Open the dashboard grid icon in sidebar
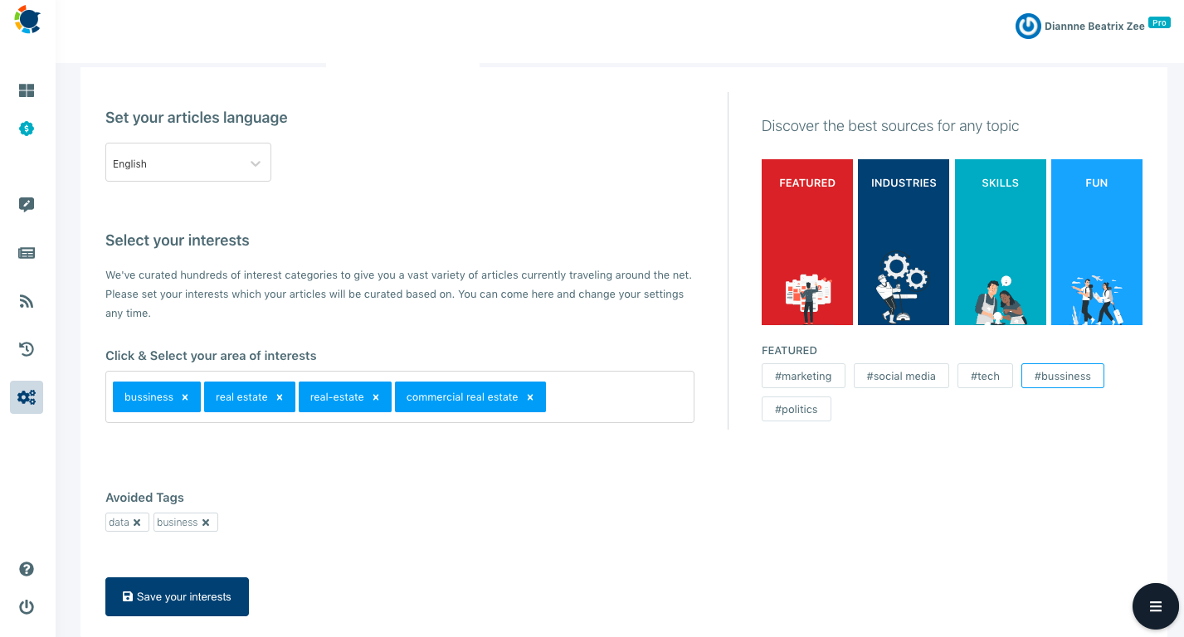1184x637 pixels. (x=27, y=90)
